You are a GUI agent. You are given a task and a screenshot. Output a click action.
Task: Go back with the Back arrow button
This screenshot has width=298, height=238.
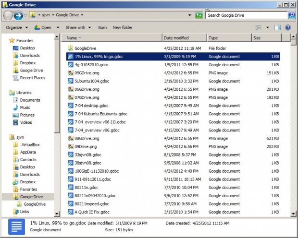tap(8, 15)
